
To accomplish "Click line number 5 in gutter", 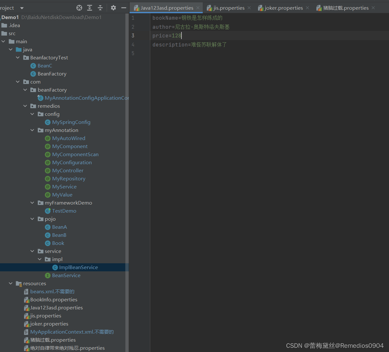I will coord(133,53).
